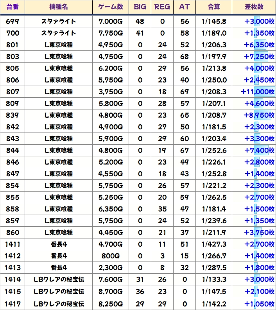Click the +8,950枚 difference bar
The image size is (276, 310).
tap(259, 115)
